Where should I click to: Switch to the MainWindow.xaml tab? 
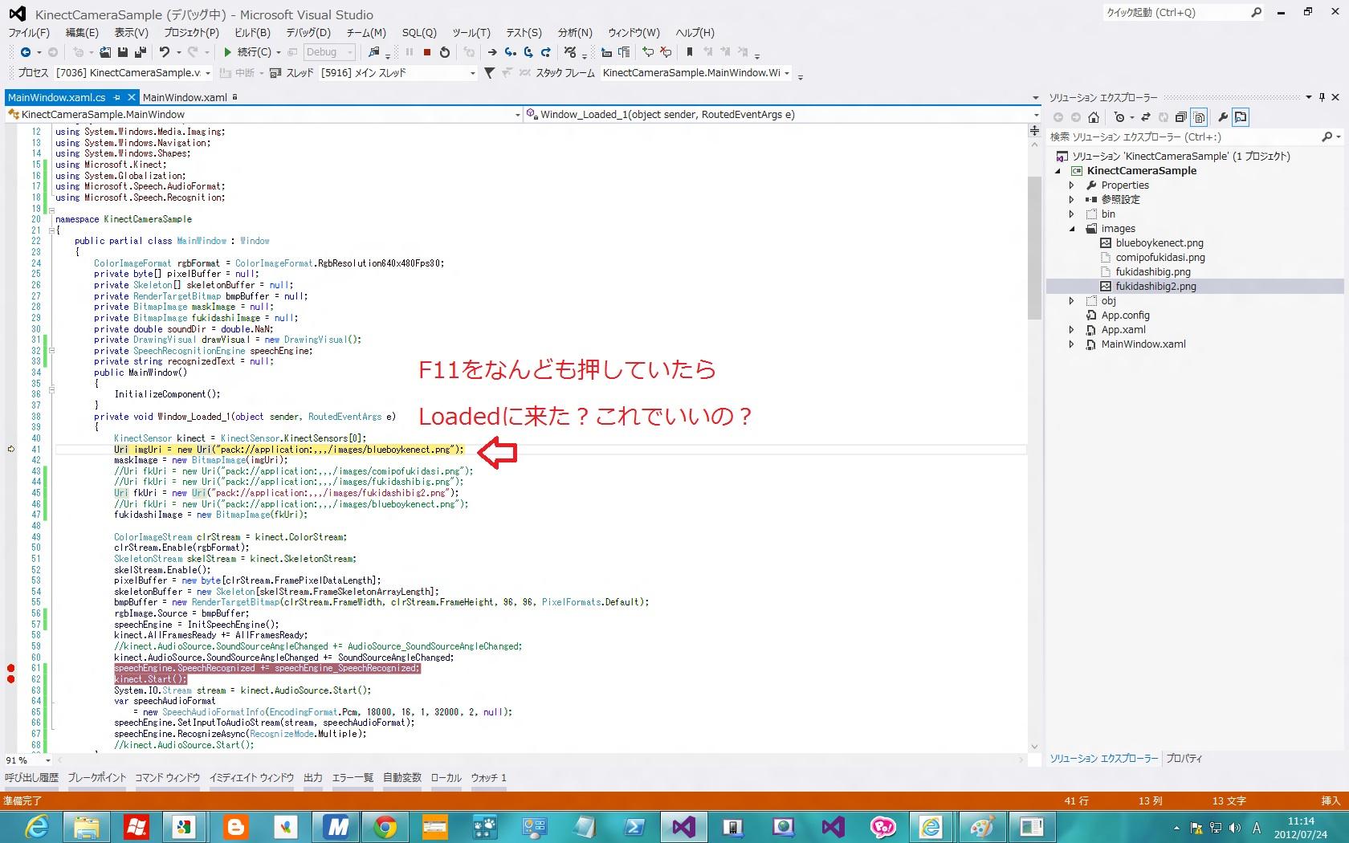(x=185, y=97)
